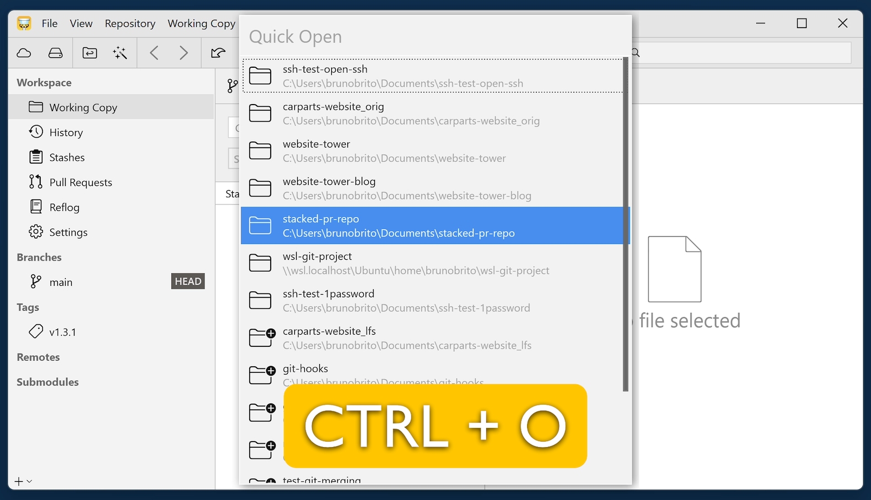Expand the Remotes section
This screenshot has width=871, height=500.
coord(38,357)
